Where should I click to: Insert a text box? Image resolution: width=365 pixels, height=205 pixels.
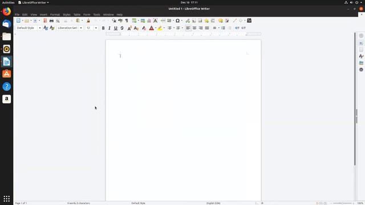155,20
